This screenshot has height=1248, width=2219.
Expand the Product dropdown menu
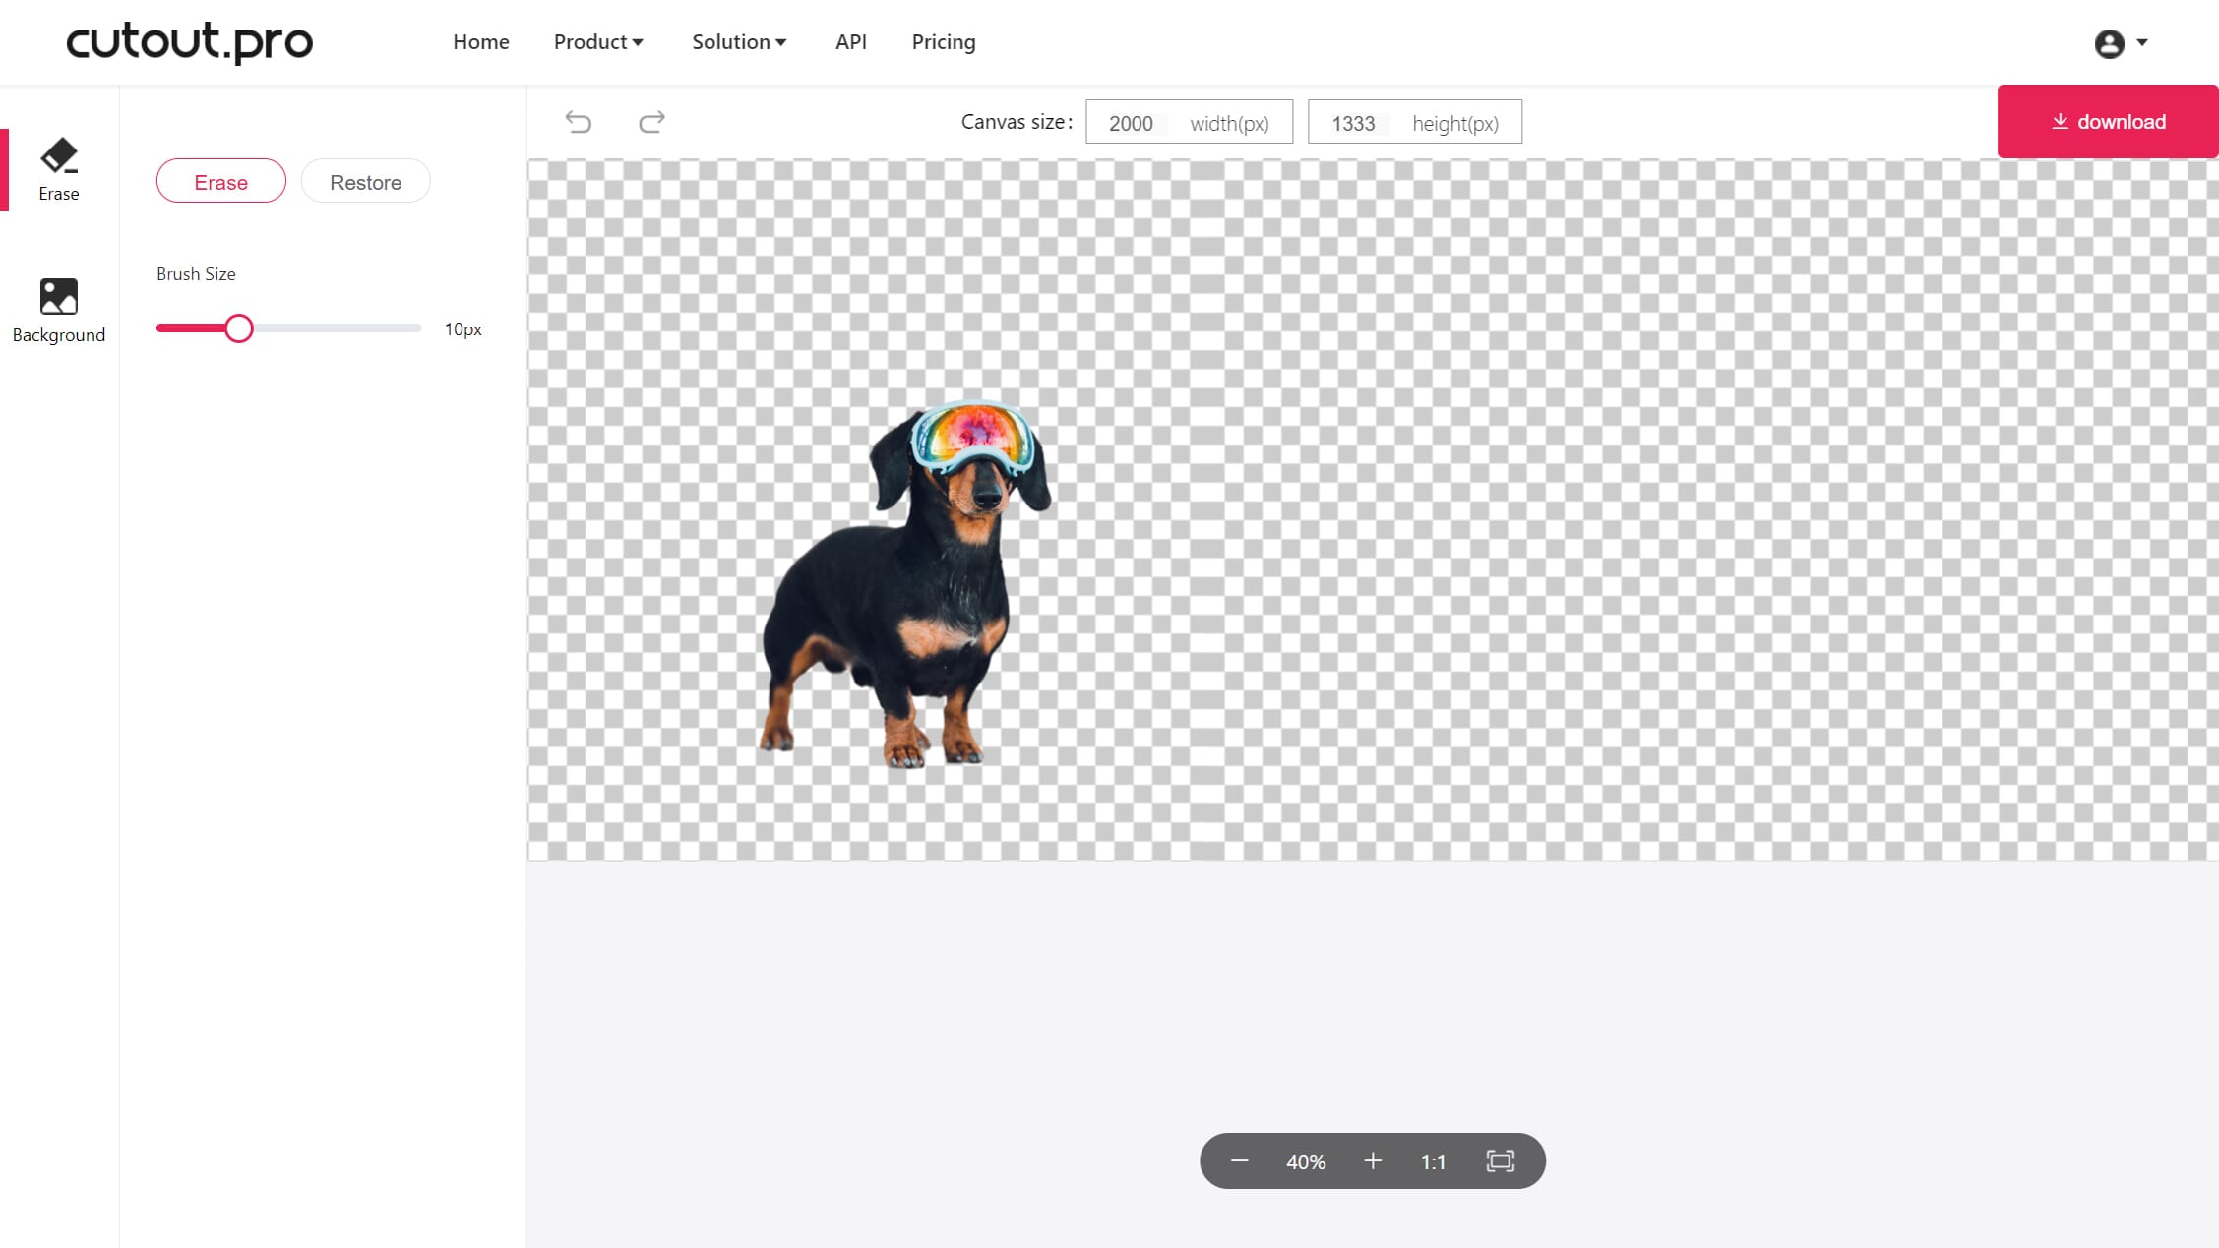(x=598, y=42)
